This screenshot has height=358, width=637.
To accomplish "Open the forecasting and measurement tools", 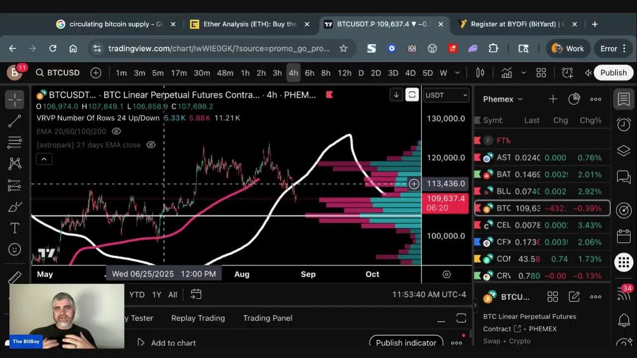I will [x=15, y=185].
